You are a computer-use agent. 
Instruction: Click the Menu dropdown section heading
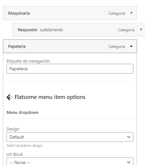[x=22, y=113]
